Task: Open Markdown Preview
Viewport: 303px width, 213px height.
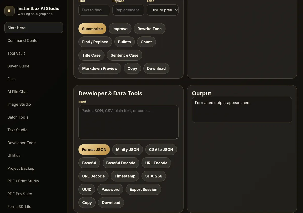Action: click(100, 68)
